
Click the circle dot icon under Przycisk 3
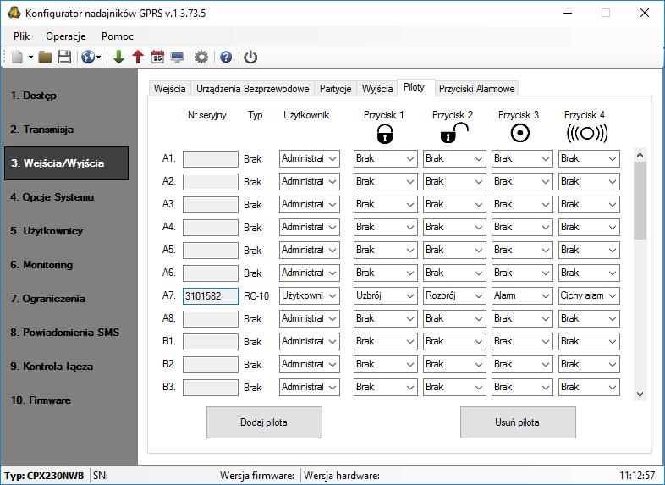click(x=520, y=133)
